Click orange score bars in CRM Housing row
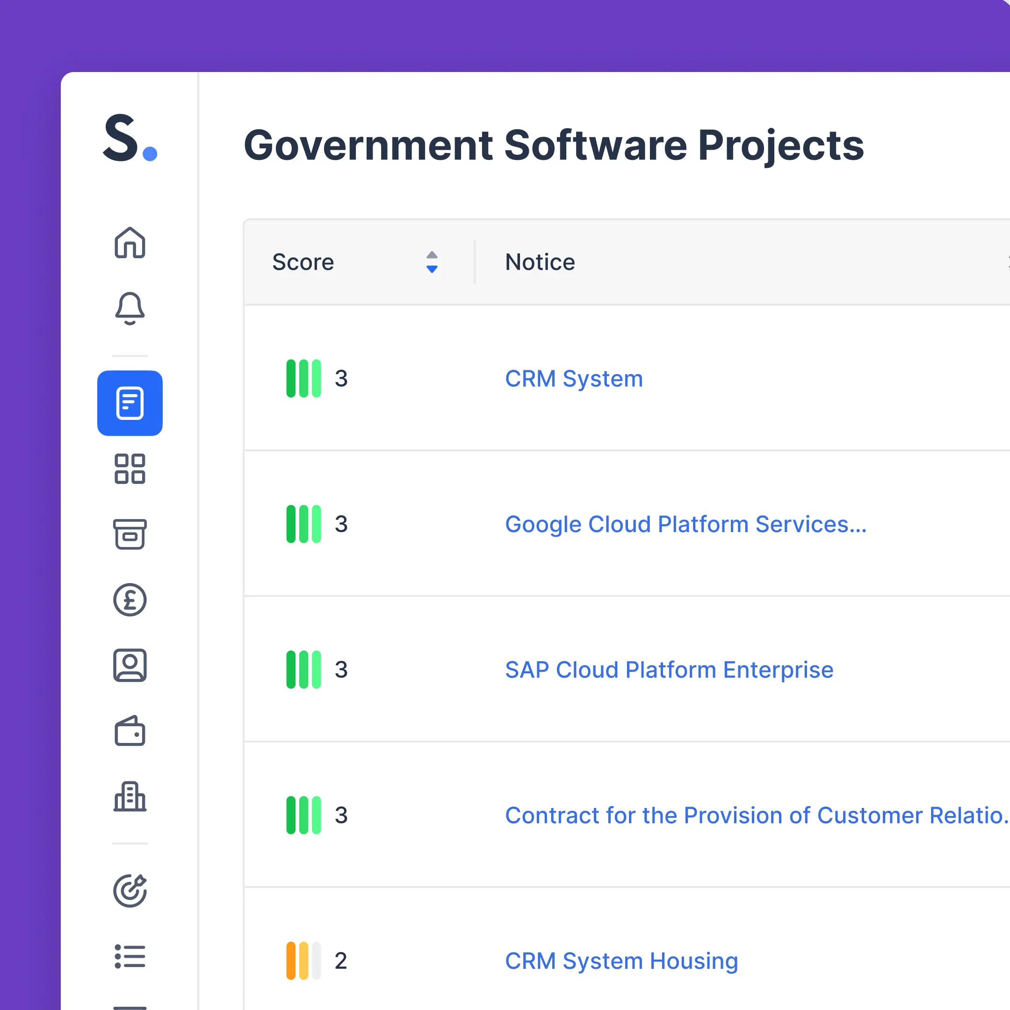1010x1010 pixels. point(303,961)
